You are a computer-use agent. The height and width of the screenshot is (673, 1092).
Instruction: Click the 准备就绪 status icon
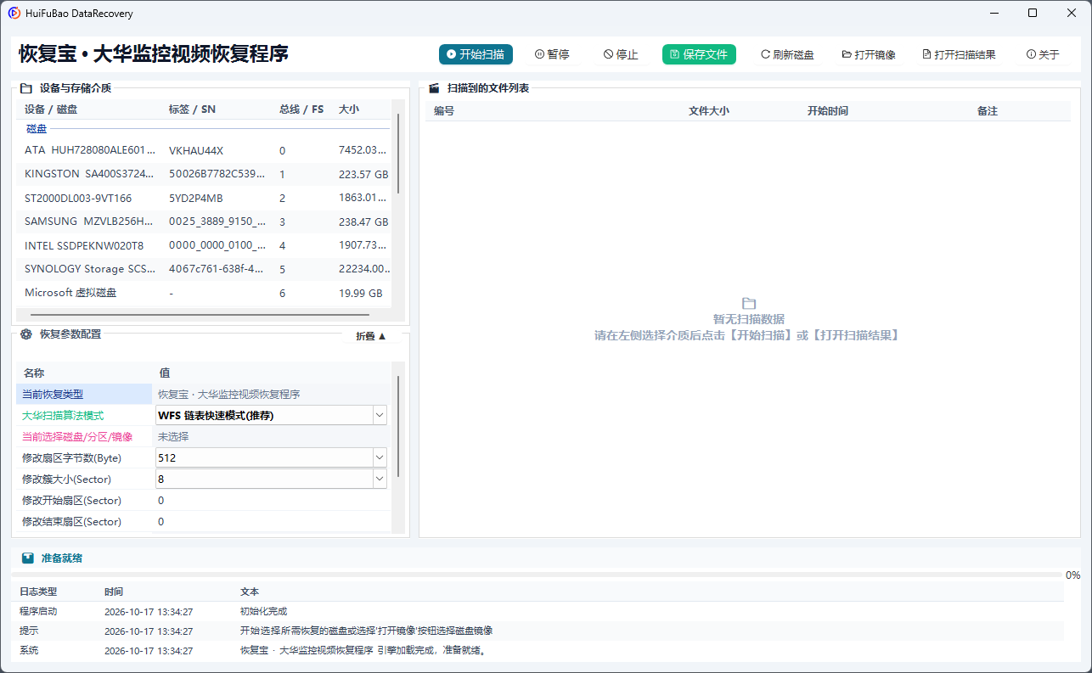tap(28, 558)
